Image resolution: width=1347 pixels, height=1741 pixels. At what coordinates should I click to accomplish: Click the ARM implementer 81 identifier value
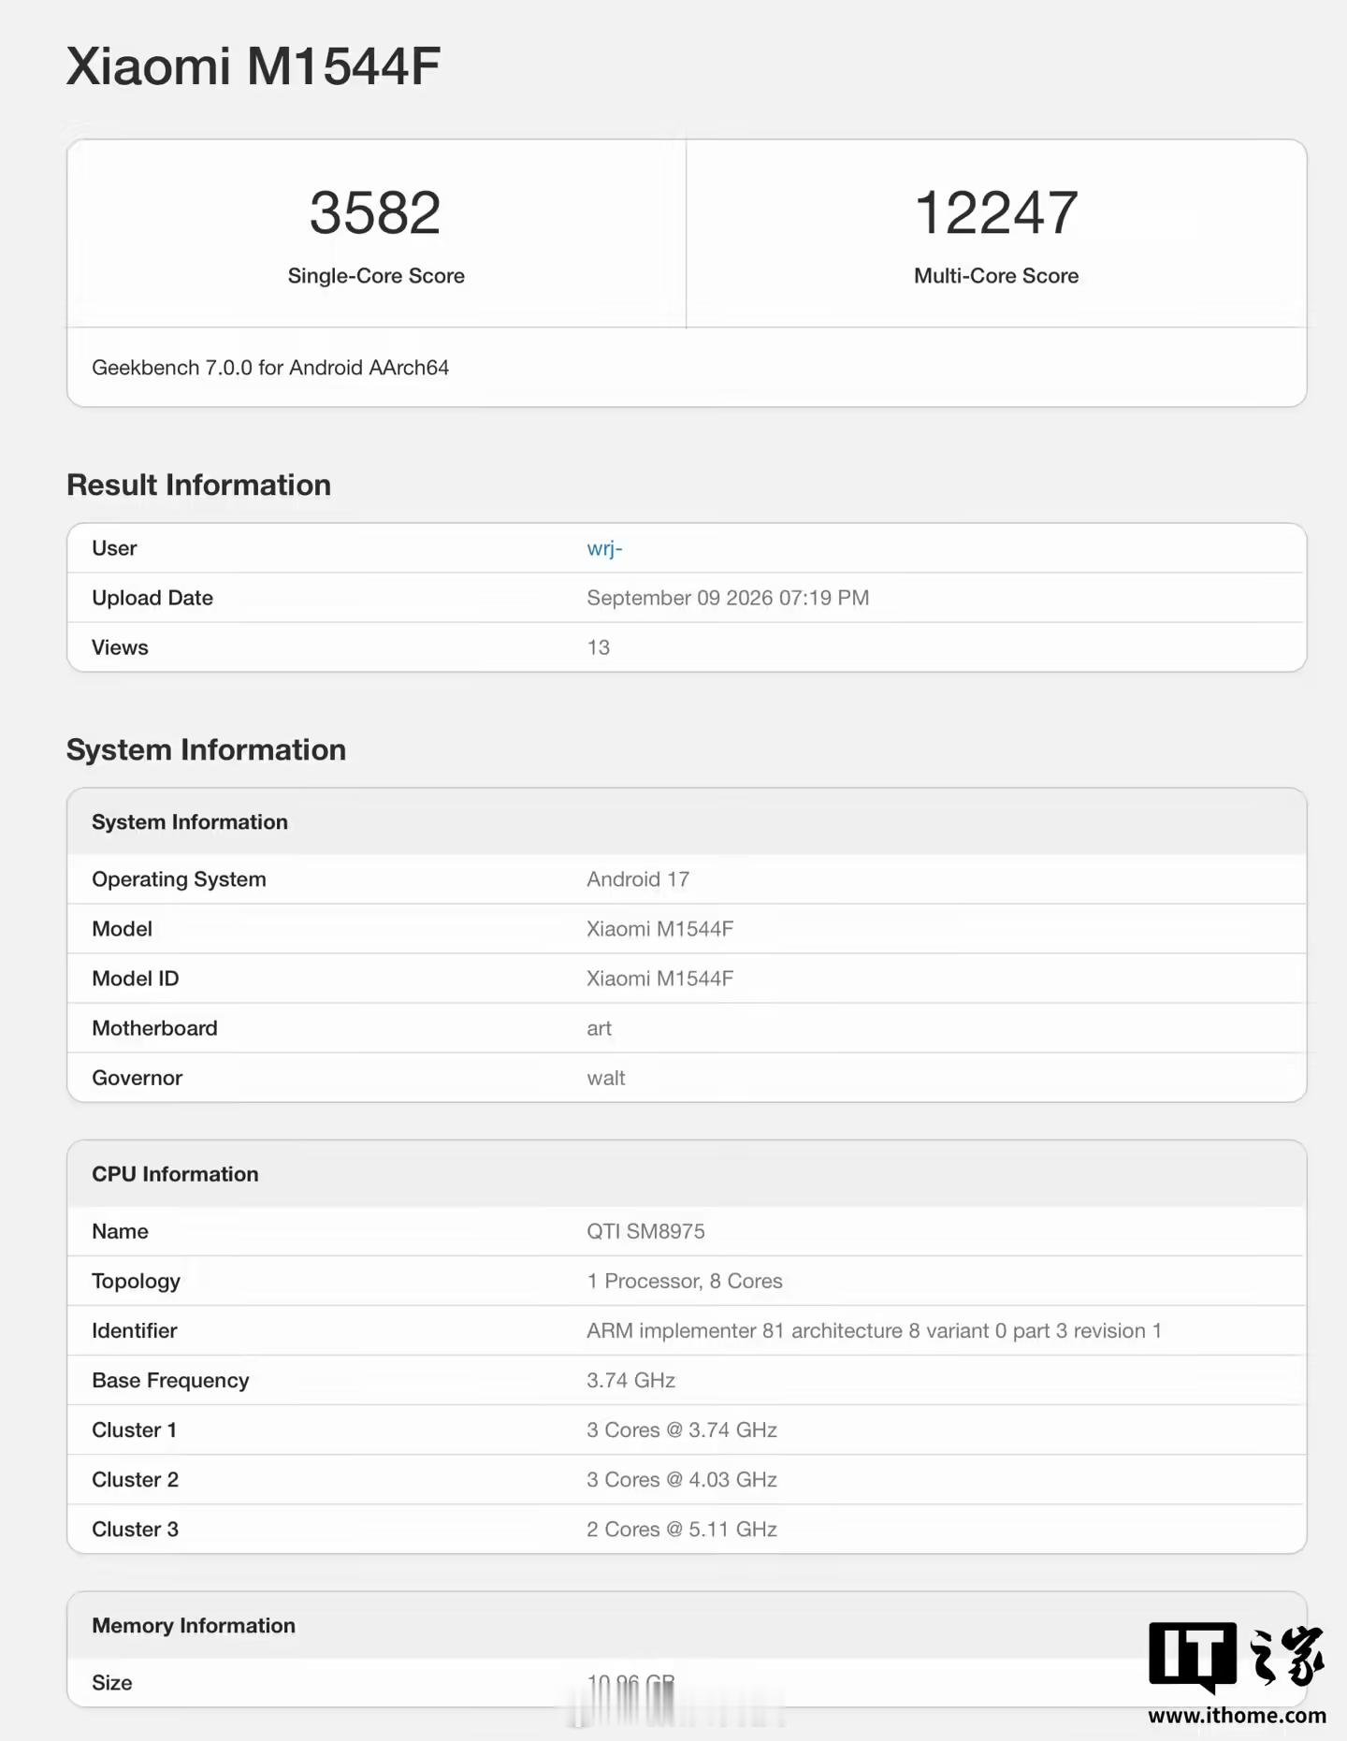click(x=875, y=1330)
